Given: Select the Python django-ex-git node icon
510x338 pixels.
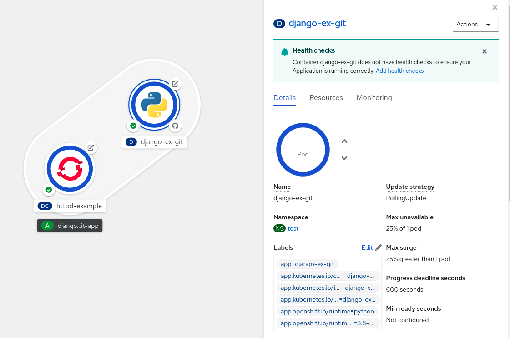Looking at the screenshot, I should [154, 105].
